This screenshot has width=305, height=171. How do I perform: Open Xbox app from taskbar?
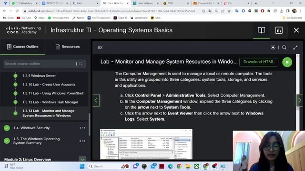pyautogui.click(x=197, y=166)
